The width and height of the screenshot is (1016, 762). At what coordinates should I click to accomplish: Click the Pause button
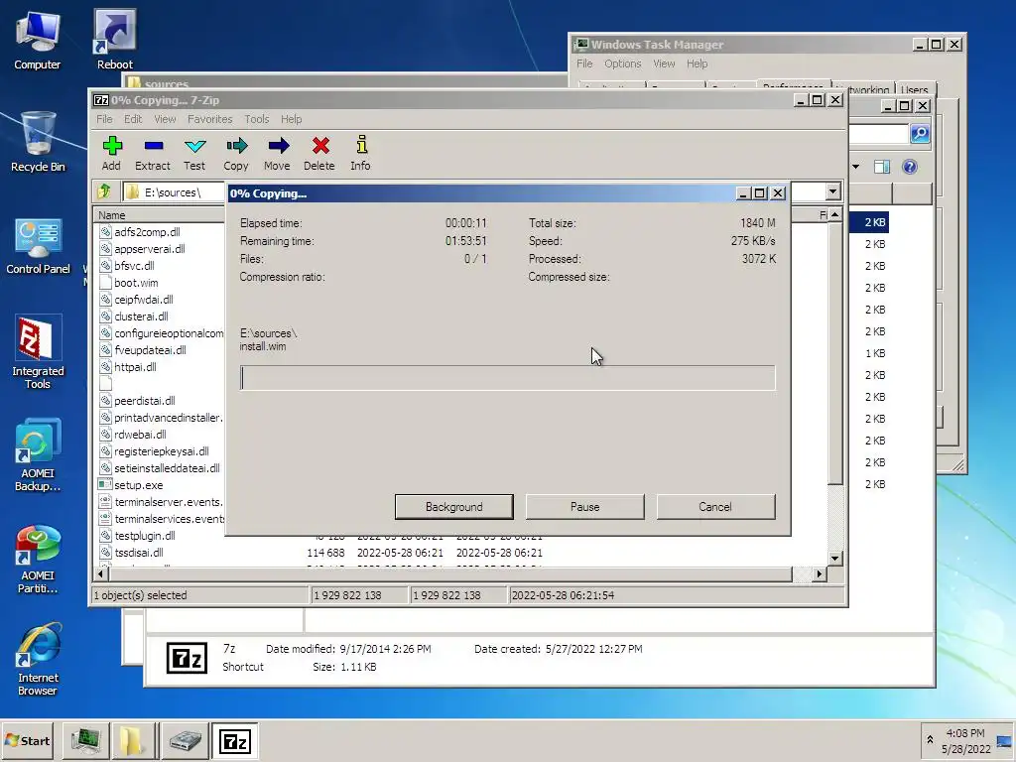[x=585, y=507]
